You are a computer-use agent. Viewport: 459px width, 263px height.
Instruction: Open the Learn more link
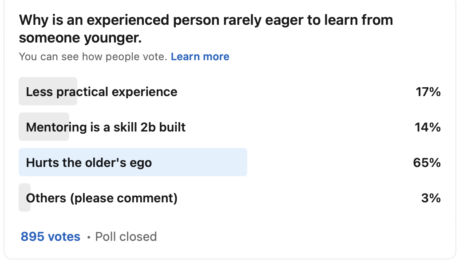(x=200, y=57)
